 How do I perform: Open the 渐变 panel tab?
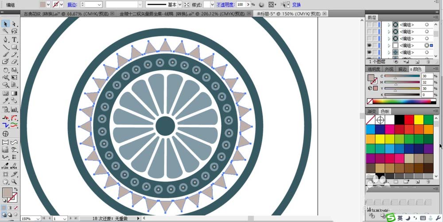(x=372, y=111)
